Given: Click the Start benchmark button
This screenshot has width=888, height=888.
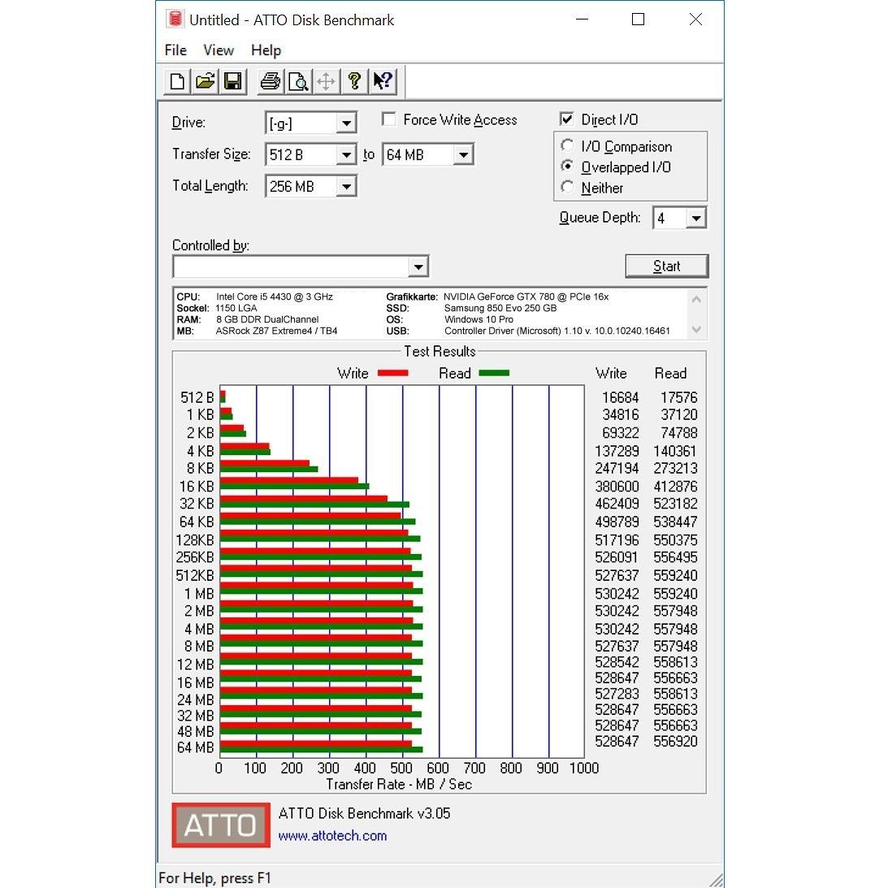Looking at the screenshot, I should click(666, 266).
